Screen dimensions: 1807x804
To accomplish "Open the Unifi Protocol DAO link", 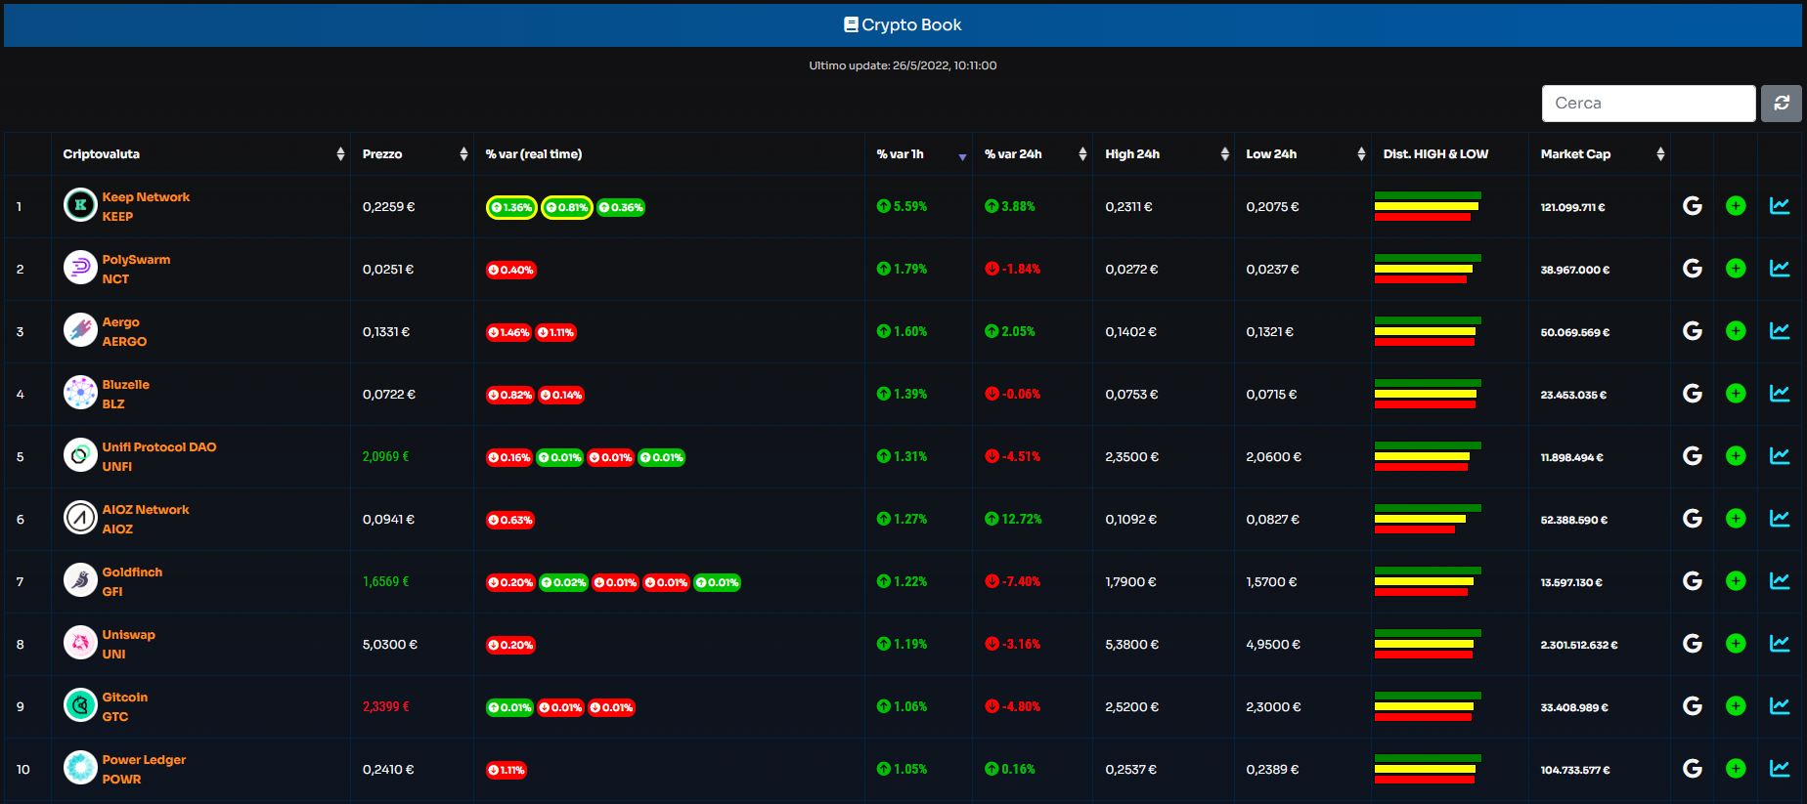I will (159, 446).
